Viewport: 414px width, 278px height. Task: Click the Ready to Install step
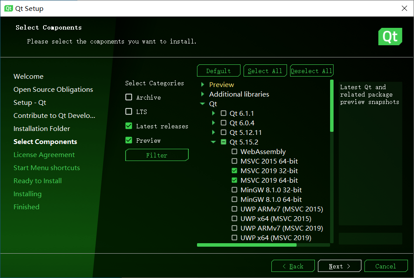[37, 181]
